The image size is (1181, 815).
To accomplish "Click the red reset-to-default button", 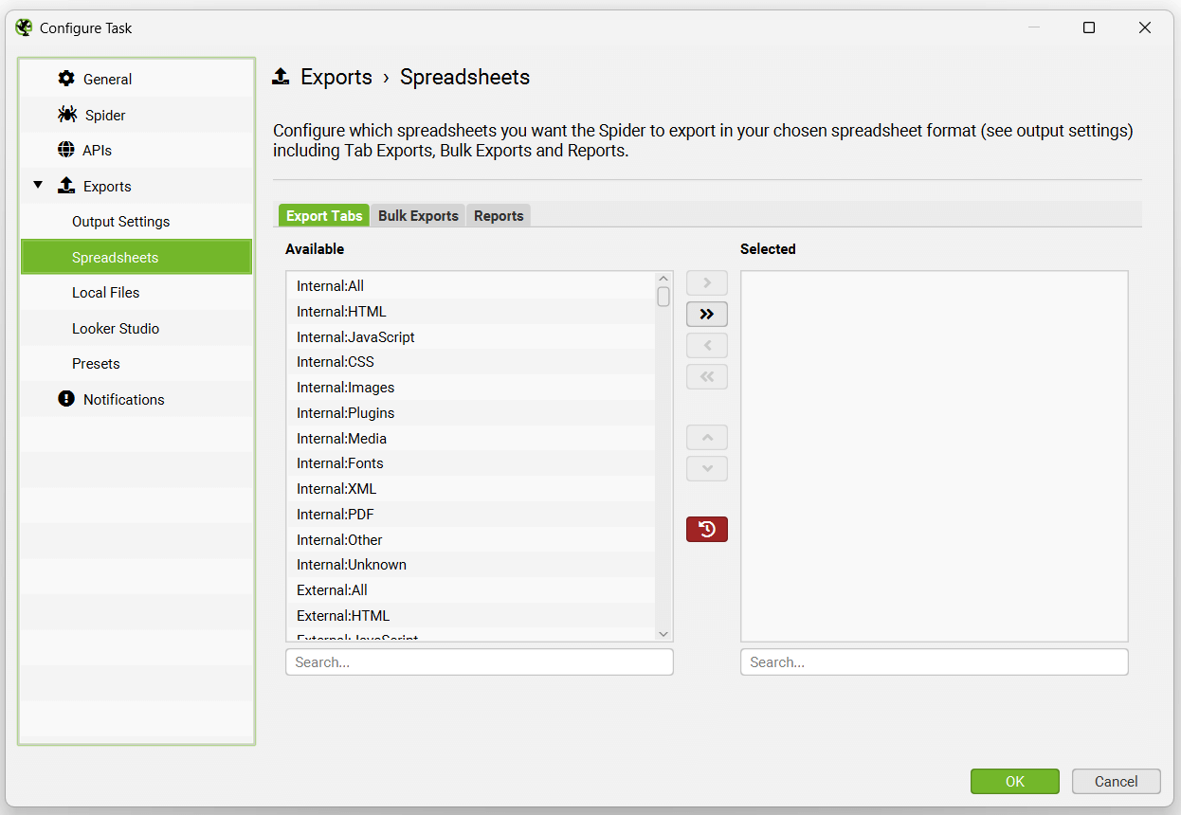I will 706,529.
